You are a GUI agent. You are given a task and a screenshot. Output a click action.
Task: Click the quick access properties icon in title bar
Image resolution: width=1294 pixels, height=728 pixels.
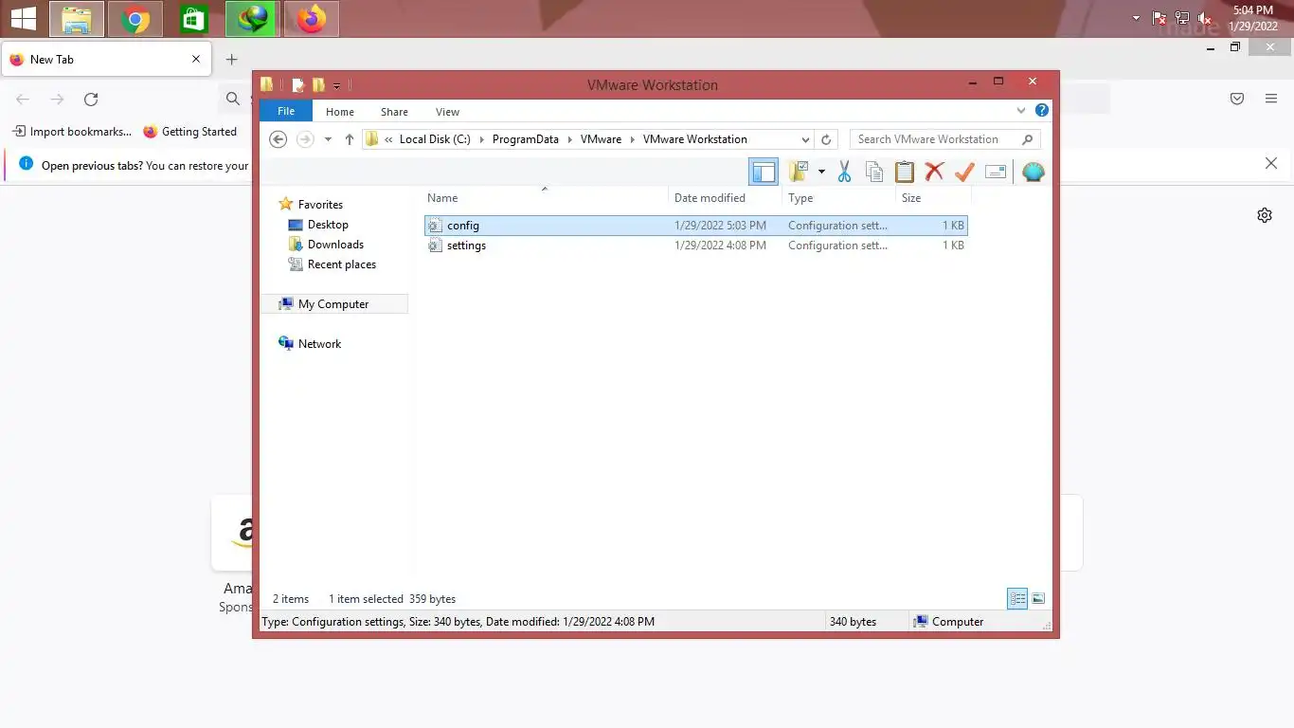click(297, 85)
